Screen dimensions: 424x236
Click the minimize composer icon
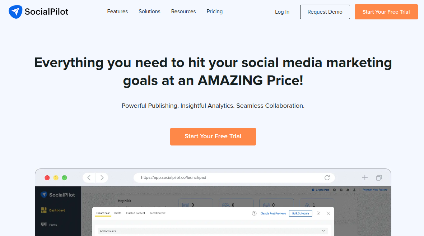point(318,213)
